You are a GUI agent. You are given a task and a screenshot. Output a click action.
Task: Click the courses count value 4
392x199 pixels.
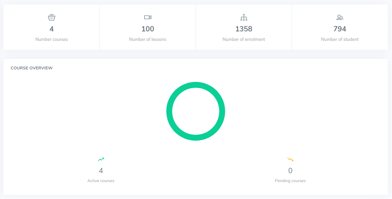tap(51, 29)
